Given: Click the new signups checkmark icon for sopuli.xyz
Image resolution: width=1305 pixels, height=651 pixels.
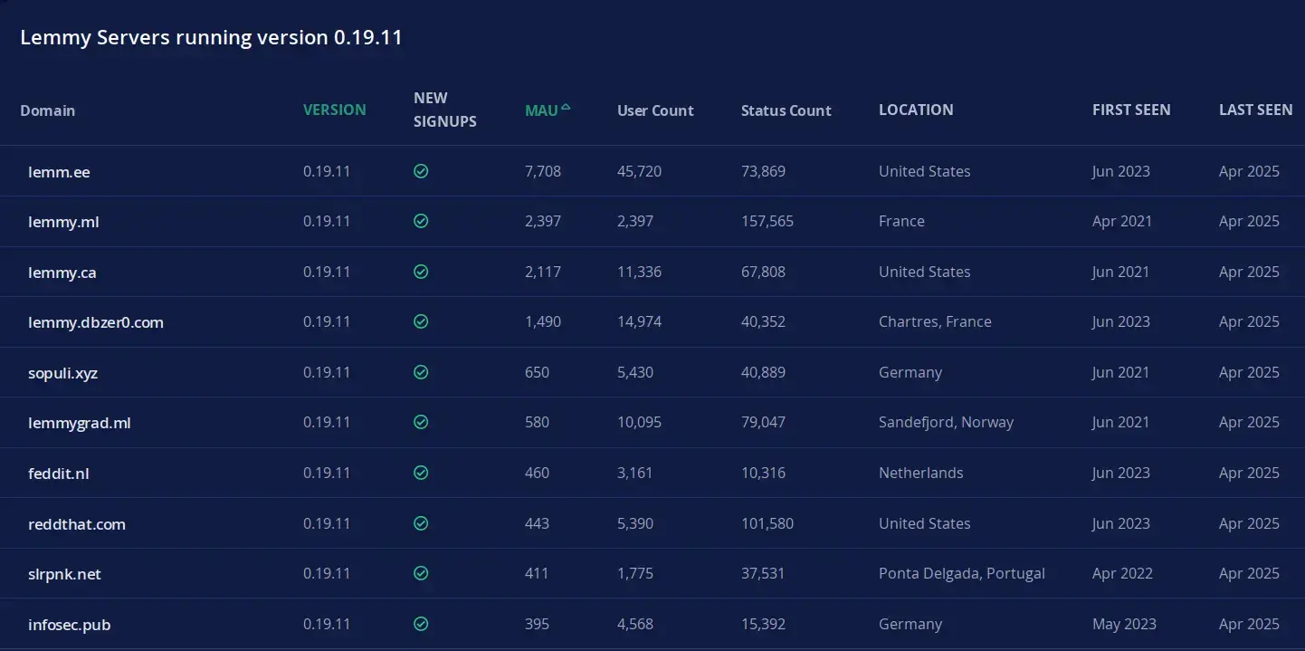Looking at the screenshot, I should click(421, 372).
